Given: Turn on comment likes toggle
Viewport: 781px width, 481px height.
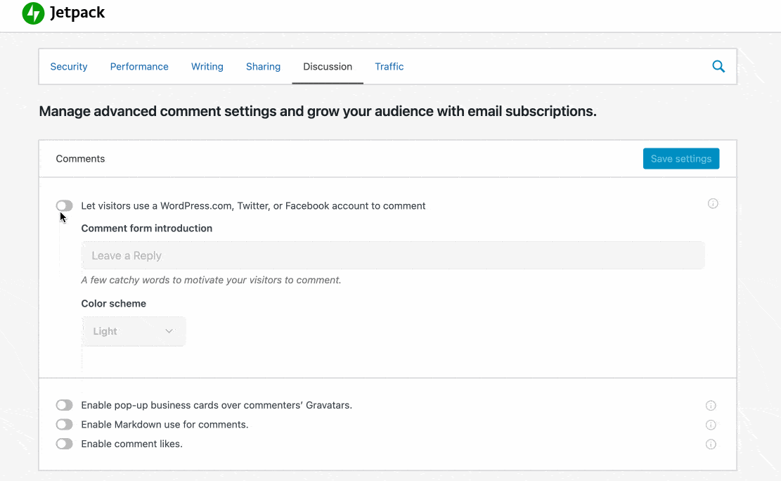Looking at the screenshot, I should click(x=64, y=444).
